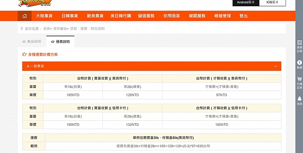Click the 190NTD price cell

pos(73,125)
